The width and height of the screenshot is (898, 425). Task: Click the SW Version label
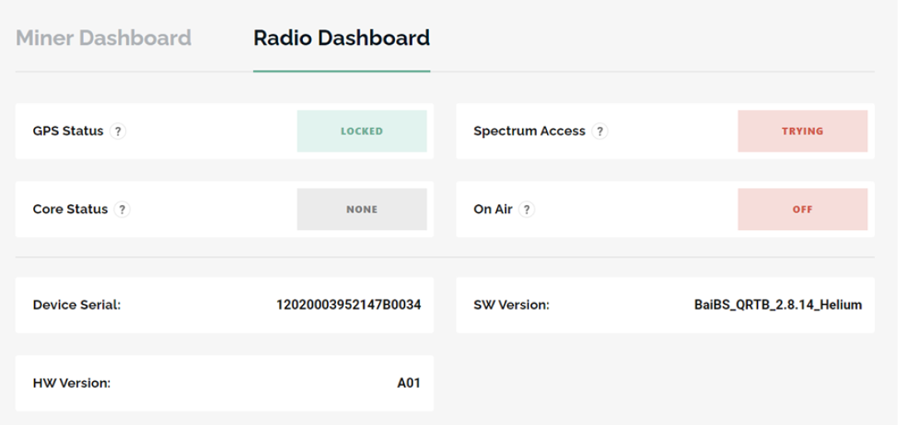click(511, 305)
